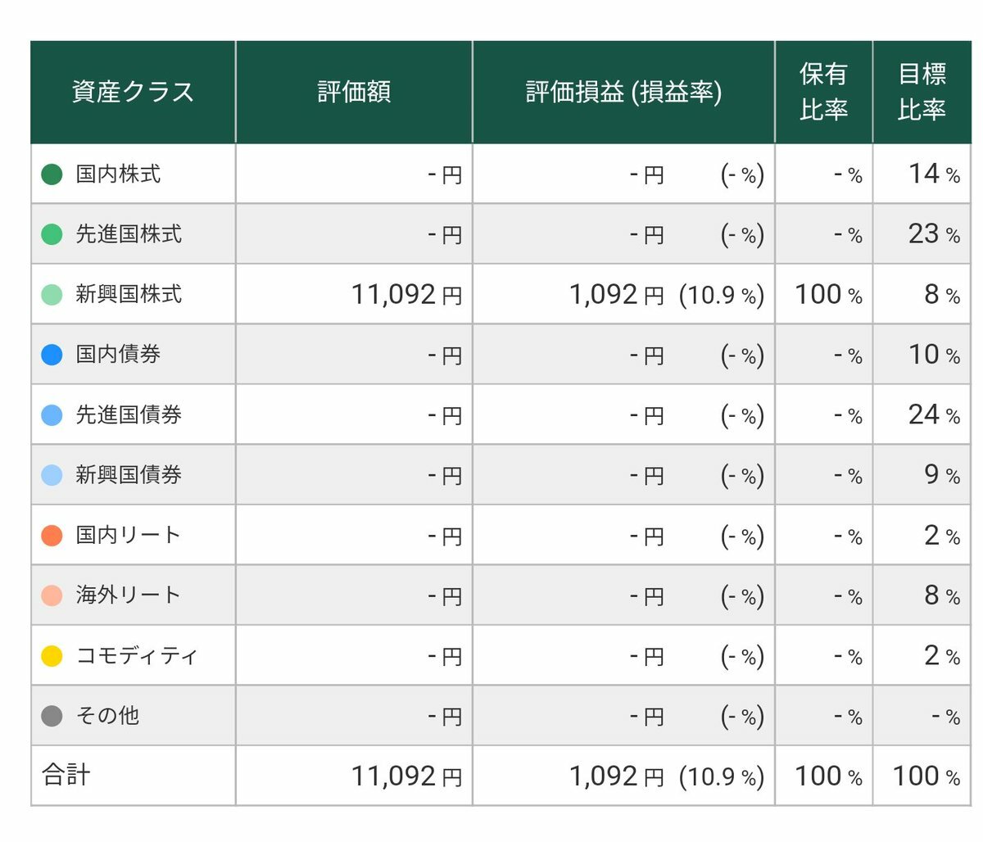The image size is (983, 842).
Task: Click the 目標比率 column header
Action: (922, 92)
